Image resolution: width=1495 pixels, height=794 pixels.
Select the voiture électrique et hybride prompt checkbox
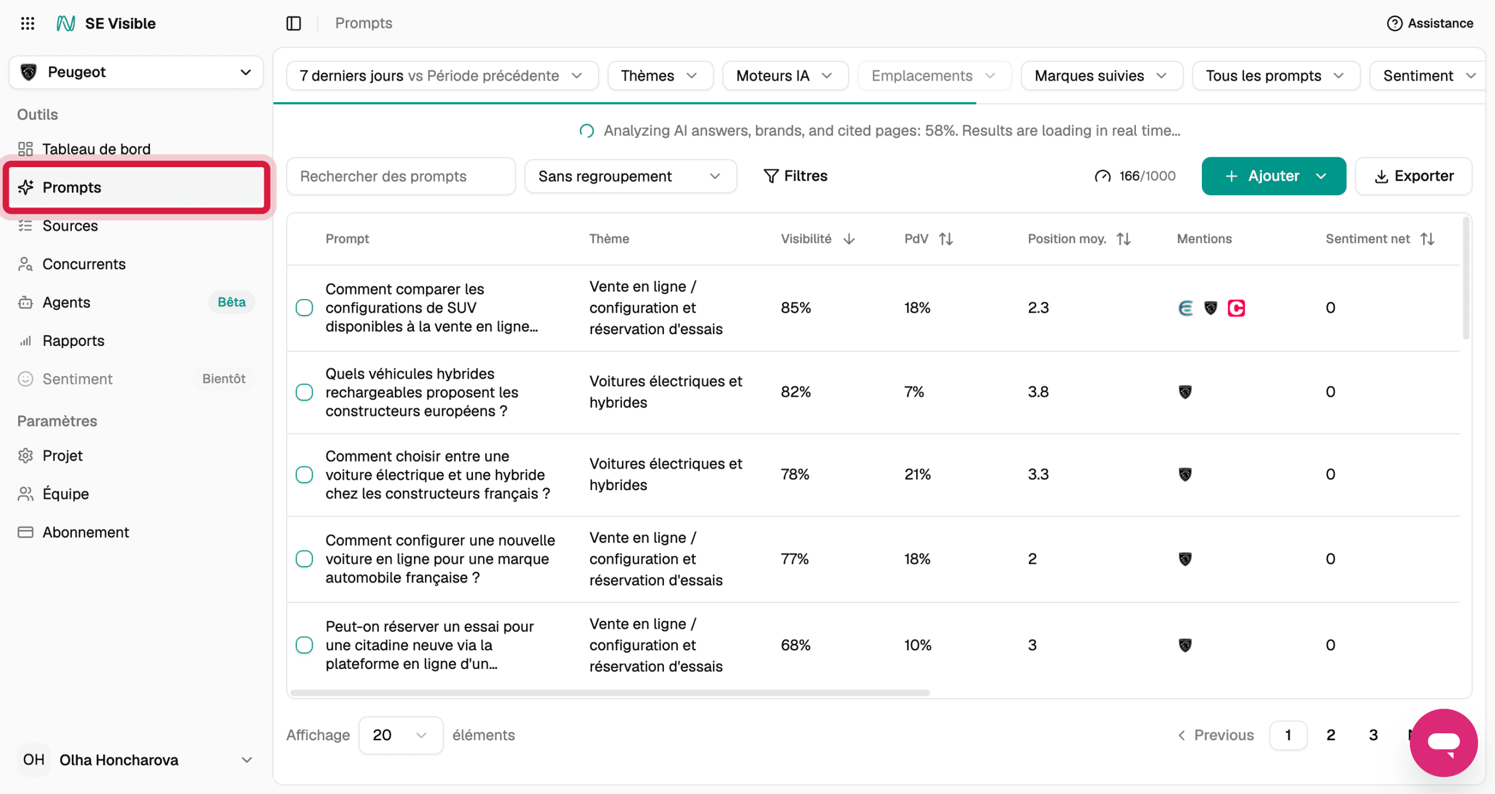[x=304, y=474]
